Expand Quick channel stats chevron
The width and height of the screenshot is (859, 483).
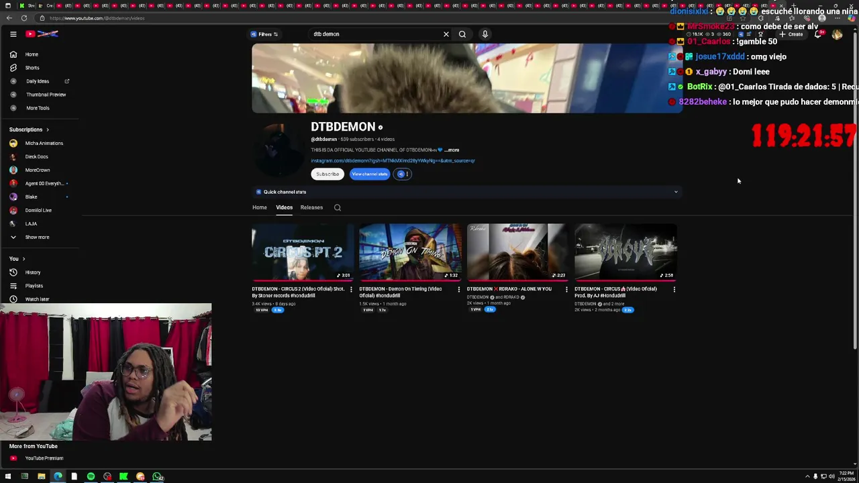[676, 192]
